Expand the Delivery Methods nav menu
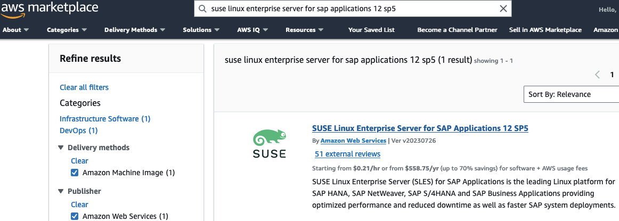The width and height of the screenshot is (619, 221). [x=134, y=30]
